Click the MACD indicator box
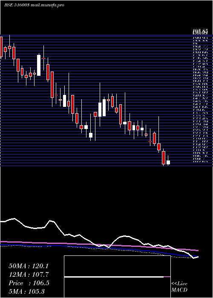Screen dimensions: 213x298 (x=117, y=277)
